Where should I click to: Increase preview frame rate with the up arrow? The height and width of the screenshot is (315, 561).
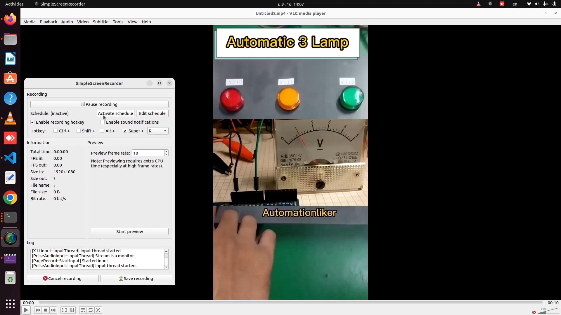coord(166,151)
